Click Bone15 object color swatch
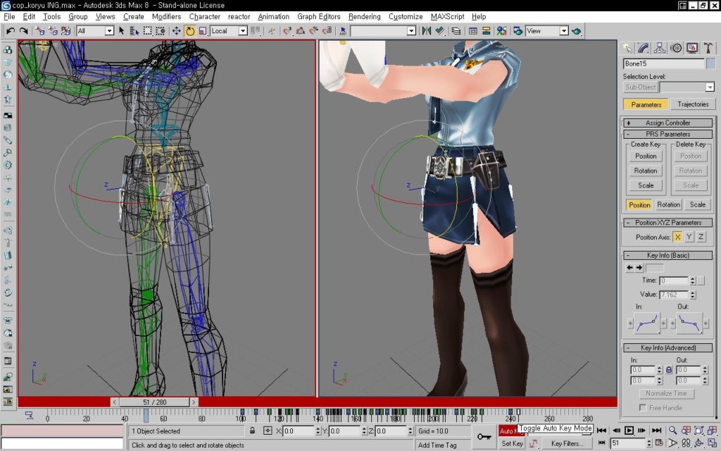Screen dimensions: 721x451 pyautogui.click(x=710, y=63)
